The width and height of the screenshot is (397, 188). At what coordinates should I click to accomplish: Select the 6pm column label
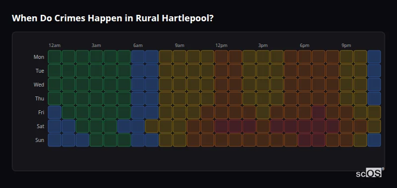coord(305,46)
